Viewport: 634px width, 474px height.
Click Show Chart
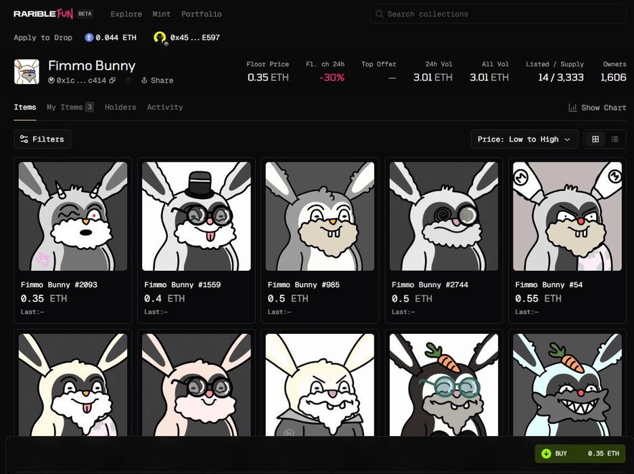[597, 108]
